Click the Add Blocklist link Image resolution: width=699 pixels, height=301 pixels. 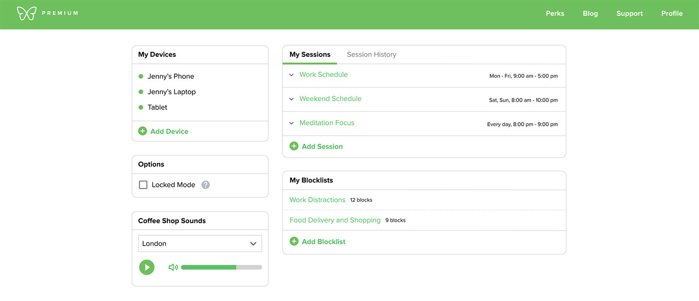[323, 241]
